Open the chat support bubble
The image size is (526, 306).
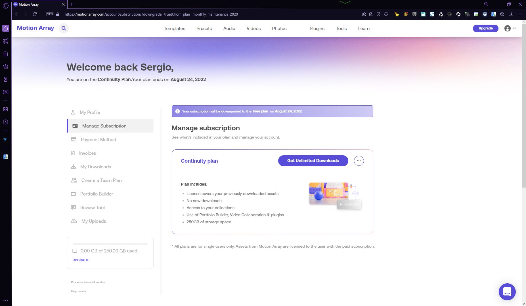[507, 292]
